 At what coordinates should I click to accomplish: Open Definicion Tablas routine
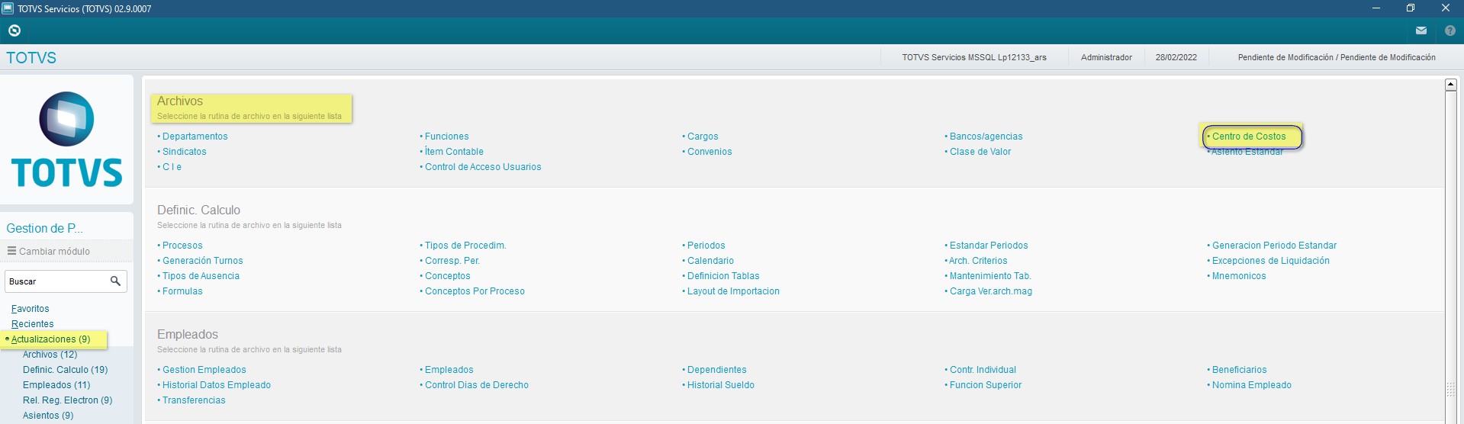[x=723, y=276]
